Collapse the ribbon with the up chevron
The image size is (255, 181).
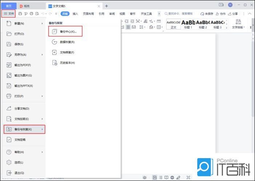pyautogui.click(x=250, y=14)
